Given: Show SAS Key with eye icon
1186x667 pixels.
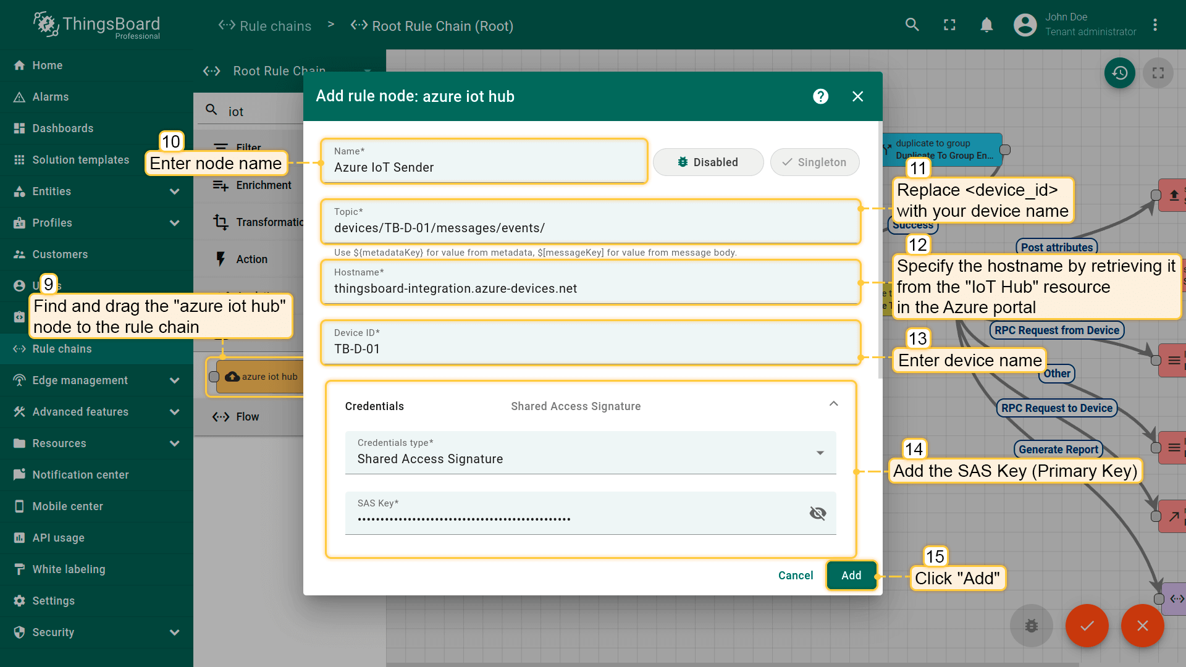Looking at the screenshot, I should point(817,513).
